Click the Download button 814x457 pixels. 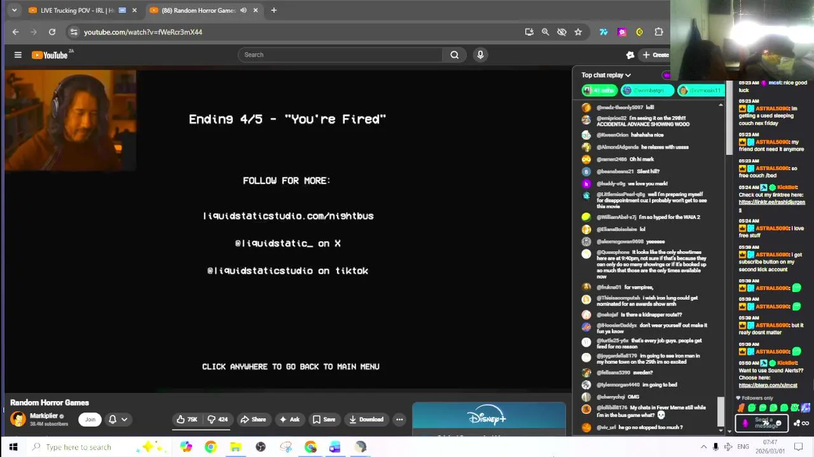click(x=366, y=420)
